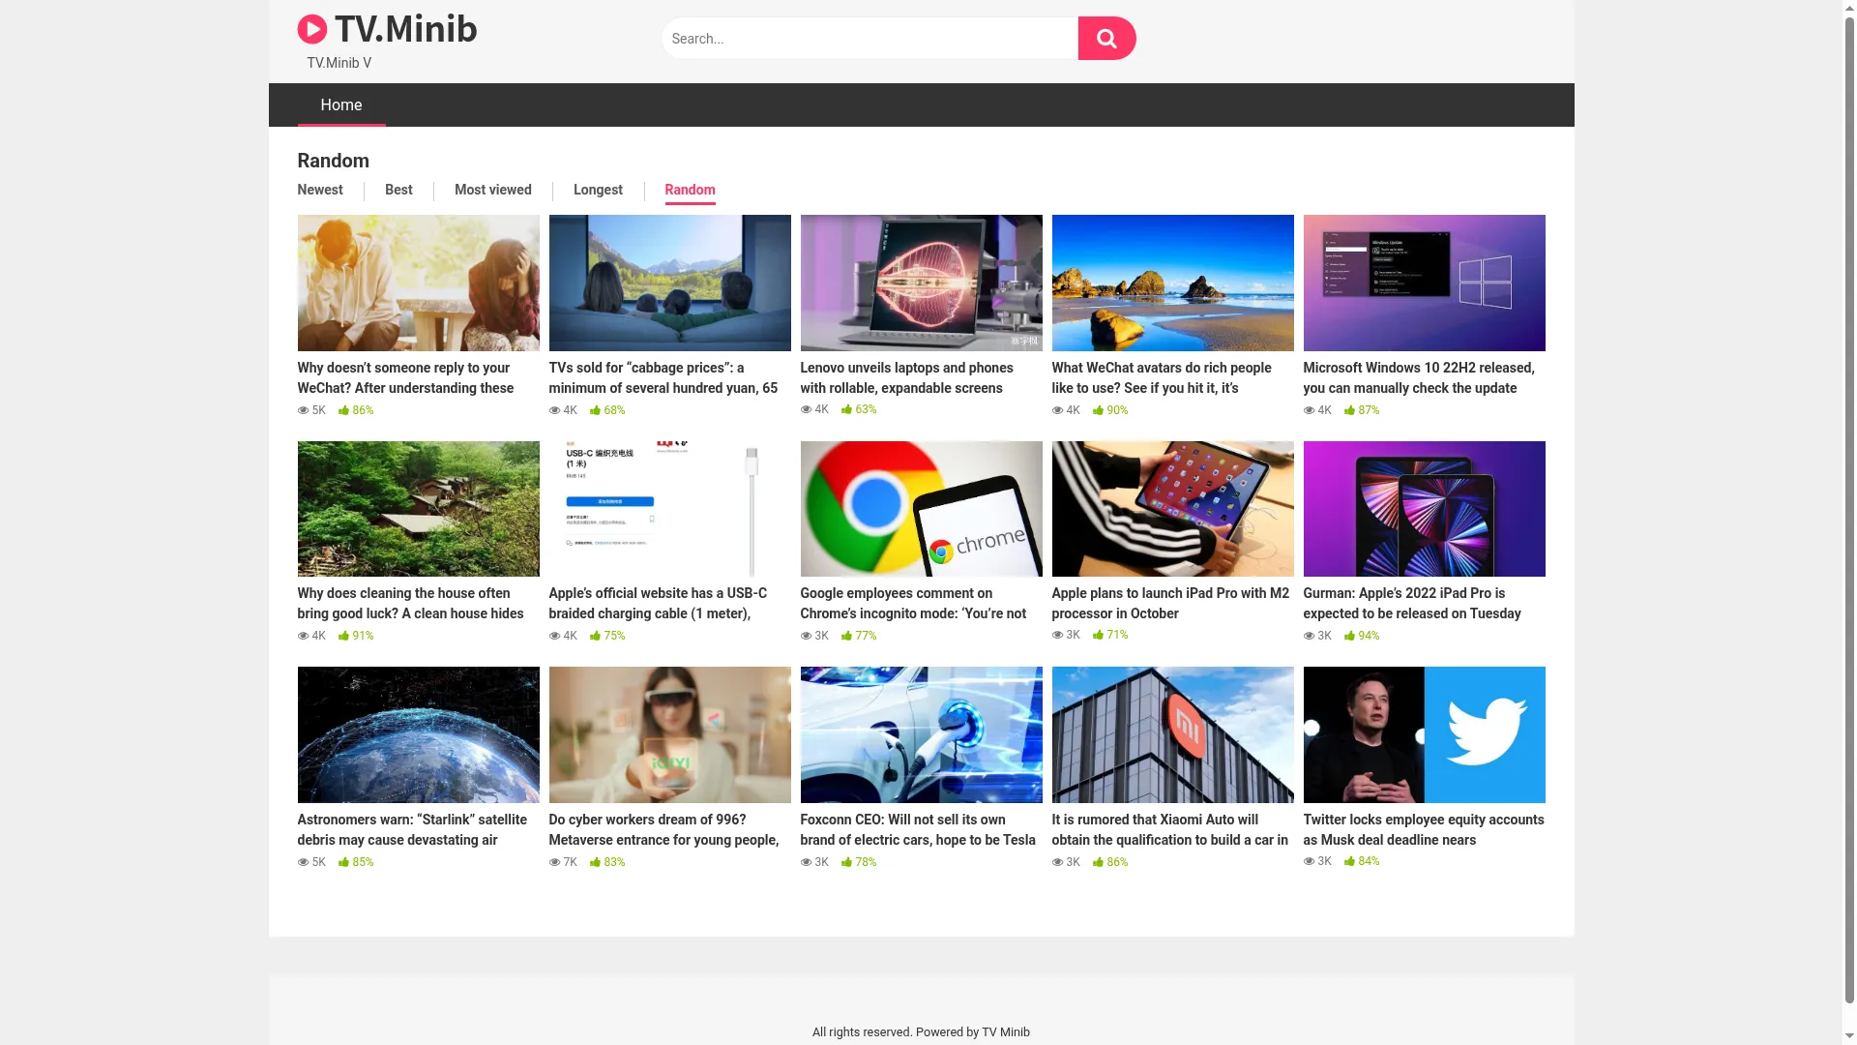Select the Random sort tab
This screenshot has height=1045, width=1857.
[690, 190]
